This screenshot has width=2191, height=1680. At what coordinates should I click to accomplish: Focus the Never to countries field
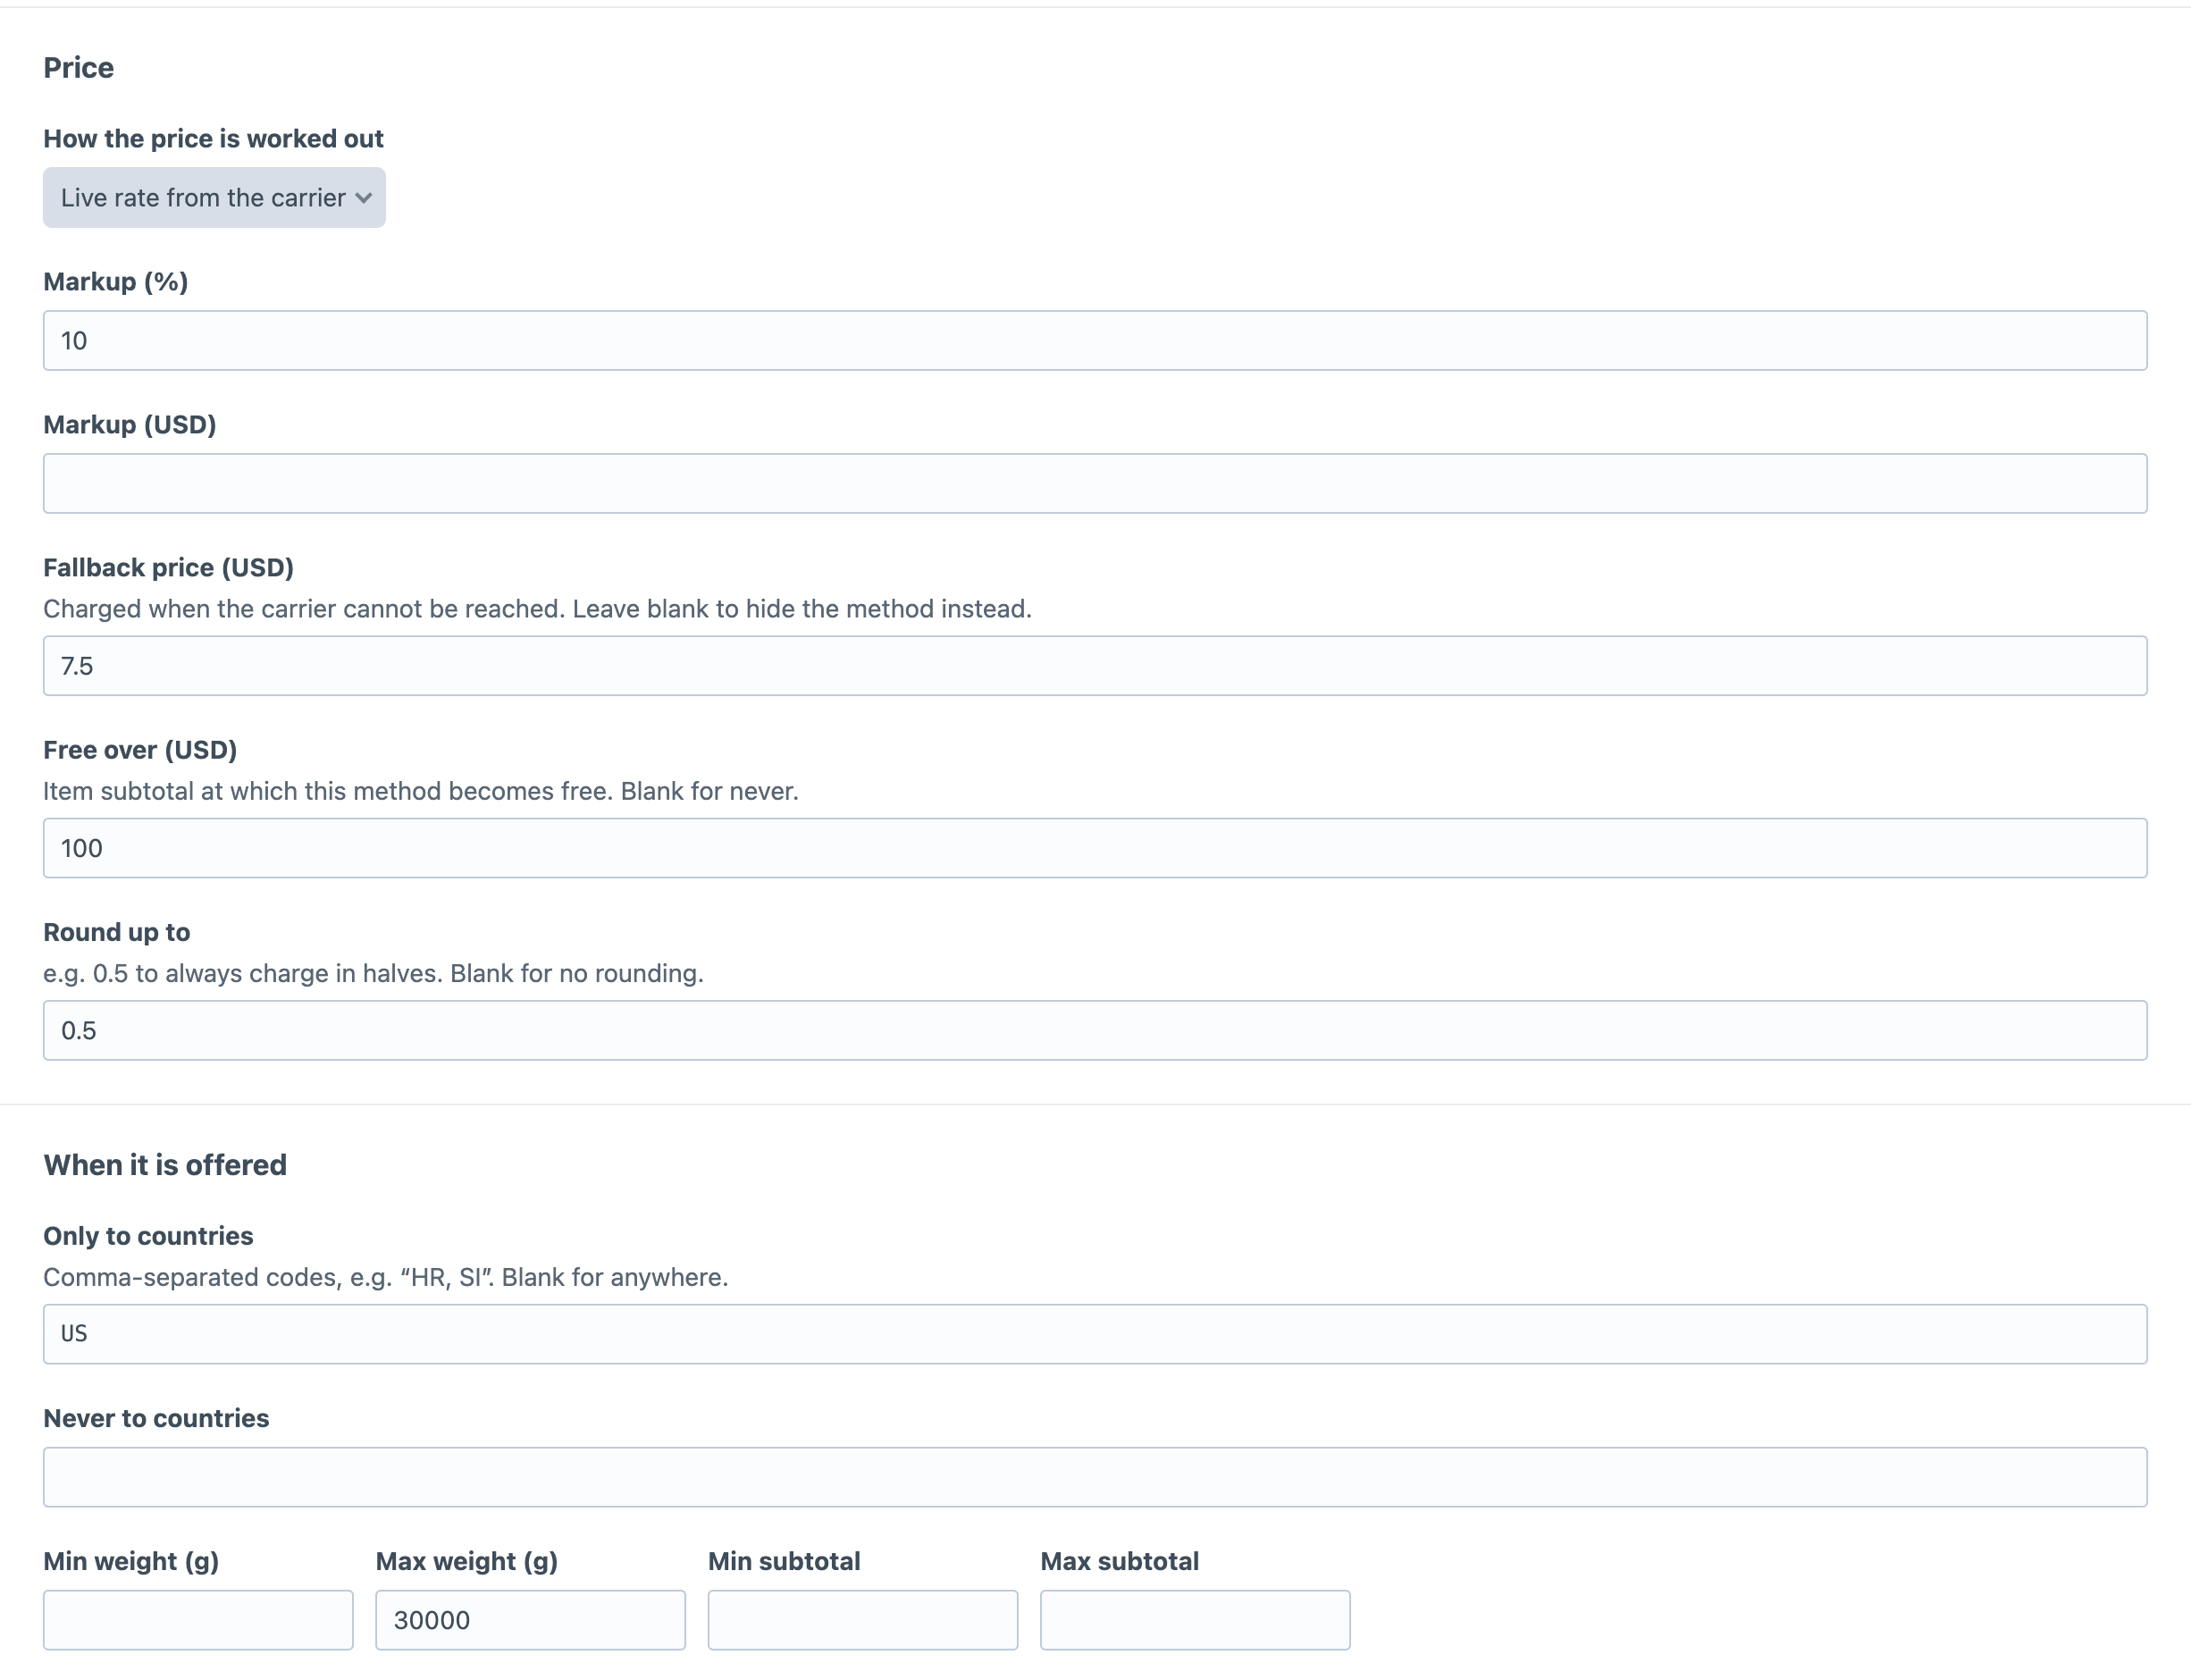[1095, 1477]
